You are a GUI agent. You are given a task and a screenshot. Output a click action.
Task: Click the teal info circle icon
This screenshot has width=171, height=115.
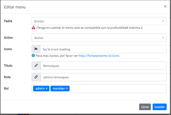pos(33,55)
